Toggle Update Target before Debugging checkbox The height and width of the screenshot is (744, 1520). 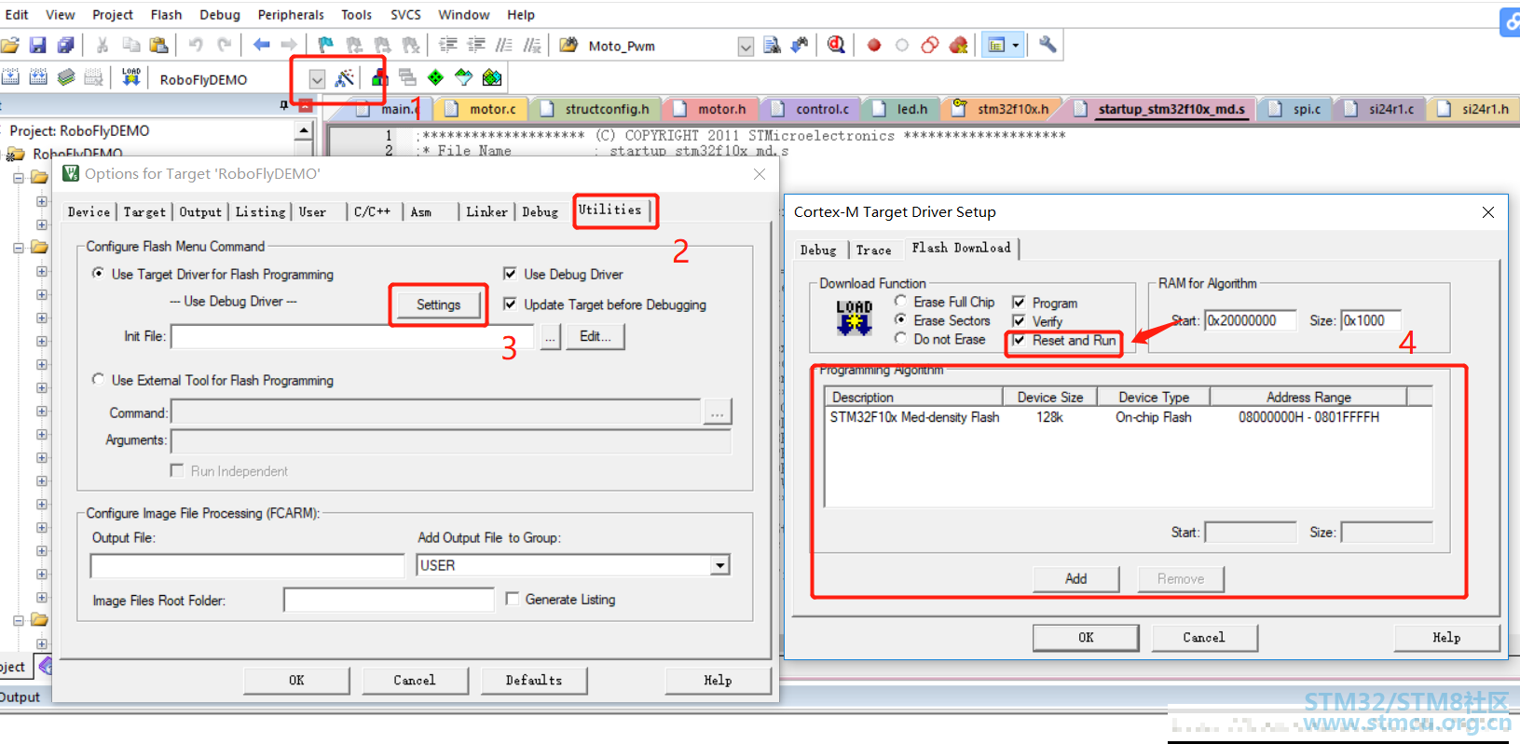pos(510,304)
